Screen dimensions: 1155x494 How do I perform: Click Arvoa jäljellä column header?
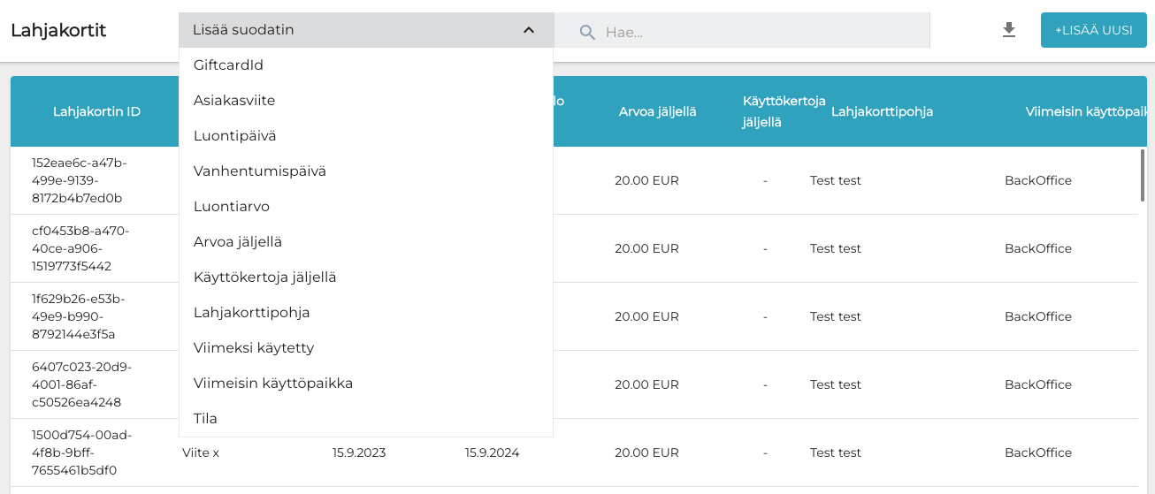click(x=657, y=111)
